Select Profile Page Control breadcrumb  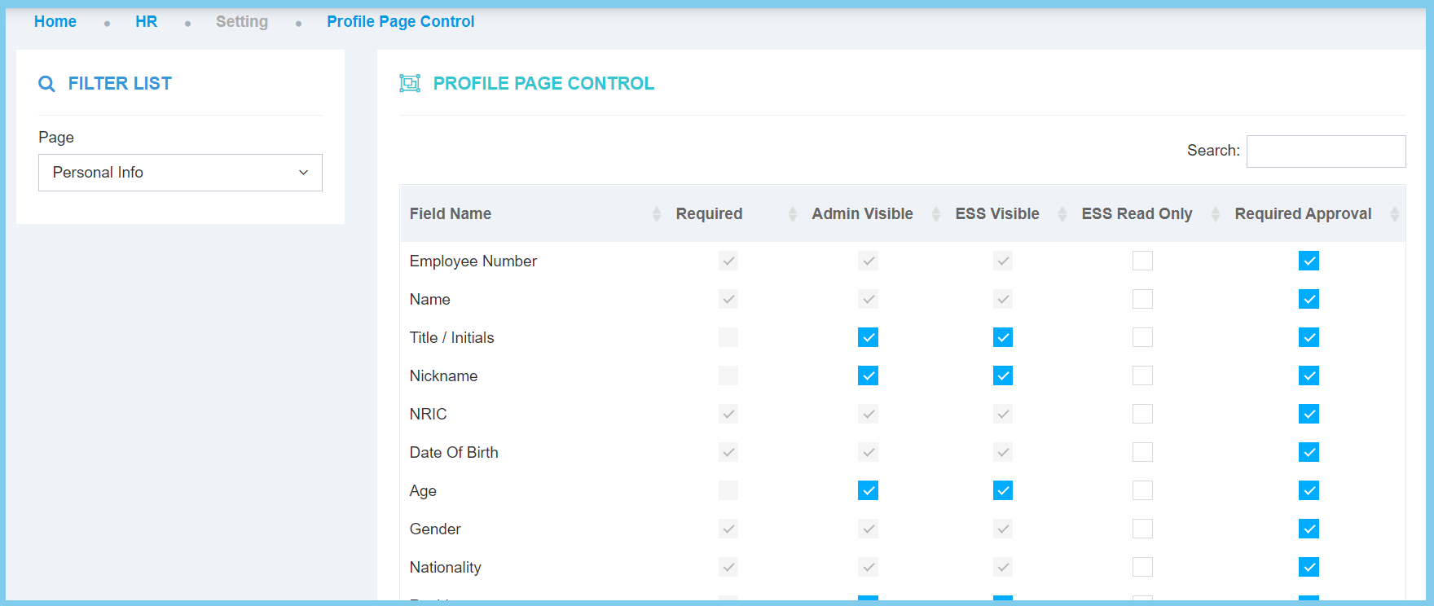click(400, 22)
